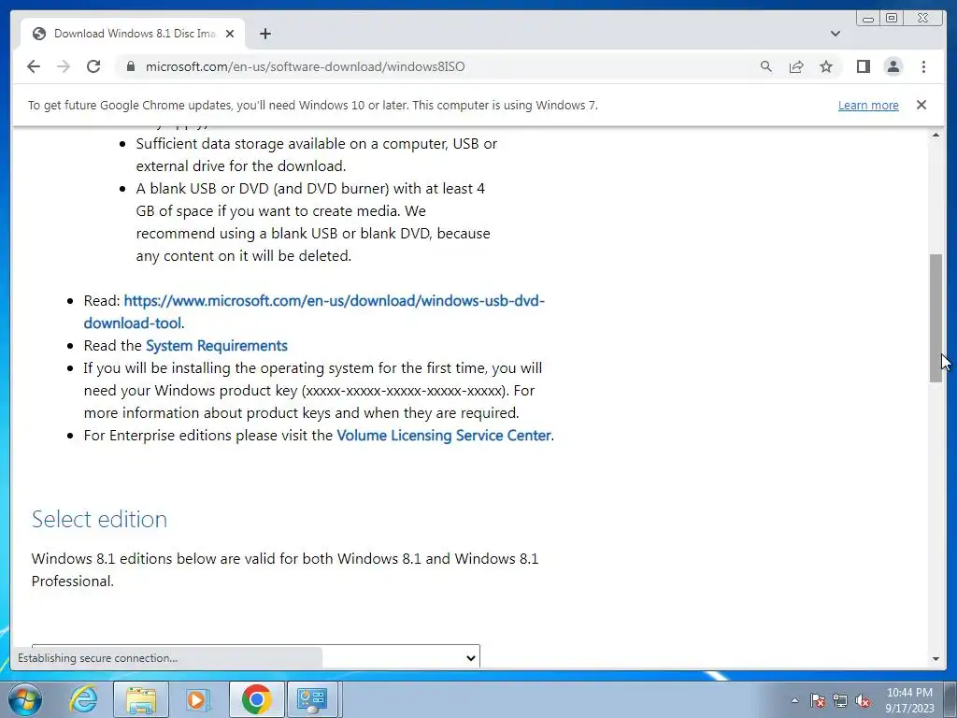Image resolution: width=957 pixels, height=718 pixels.
Task: Open the Action Center flag icon
Action: (817, 700)
